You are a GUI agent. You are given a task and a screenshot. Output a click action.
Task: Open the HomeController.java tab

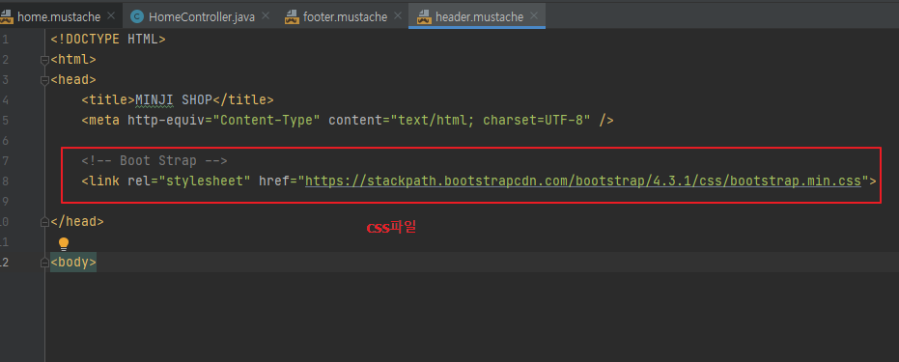[200, 16]
